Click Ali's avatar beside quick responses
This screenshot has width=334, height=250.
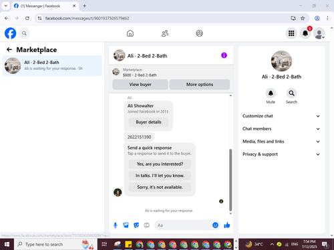coord(118,192)
